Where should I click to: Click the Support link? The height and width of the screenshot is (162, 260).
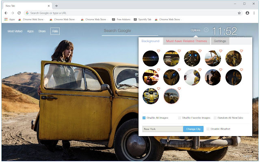[x=247, y=156]
